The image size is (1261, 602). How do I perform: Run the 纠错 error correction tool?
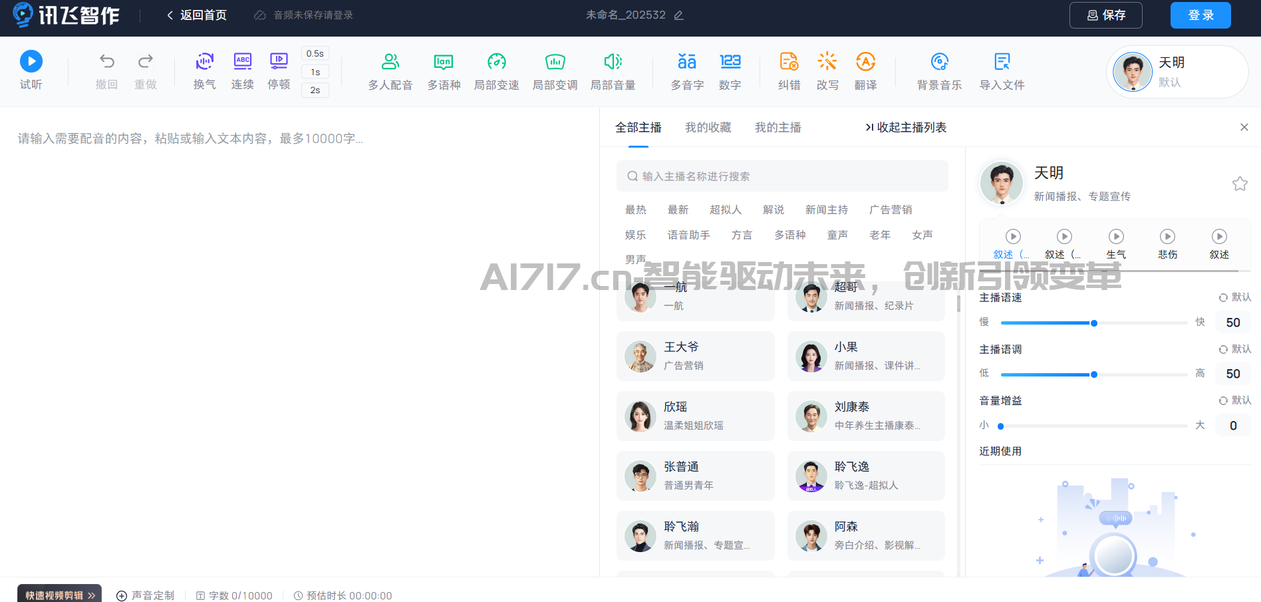tap(789, 71)
